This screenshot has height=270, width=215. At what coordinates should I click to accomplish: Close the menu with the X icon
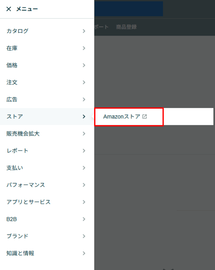[9, 9]
